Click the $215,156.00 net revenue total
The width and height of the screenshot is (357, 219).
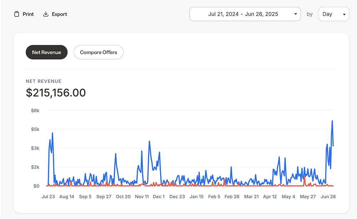[x=56, y=93]
